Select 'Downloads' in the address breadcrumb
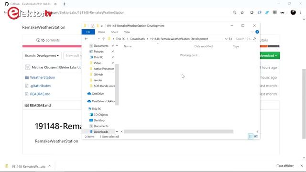The width and height of the screenshot is (306, 172). (x=137, y=39)
